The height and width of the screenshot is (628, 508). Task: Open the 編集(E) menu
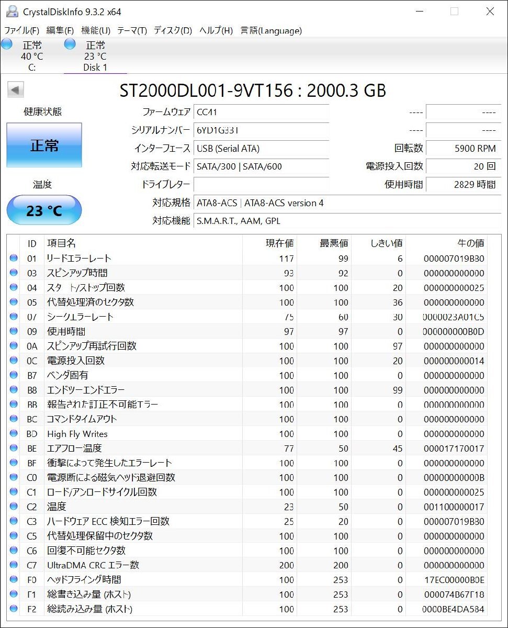[x=60, y=30]
